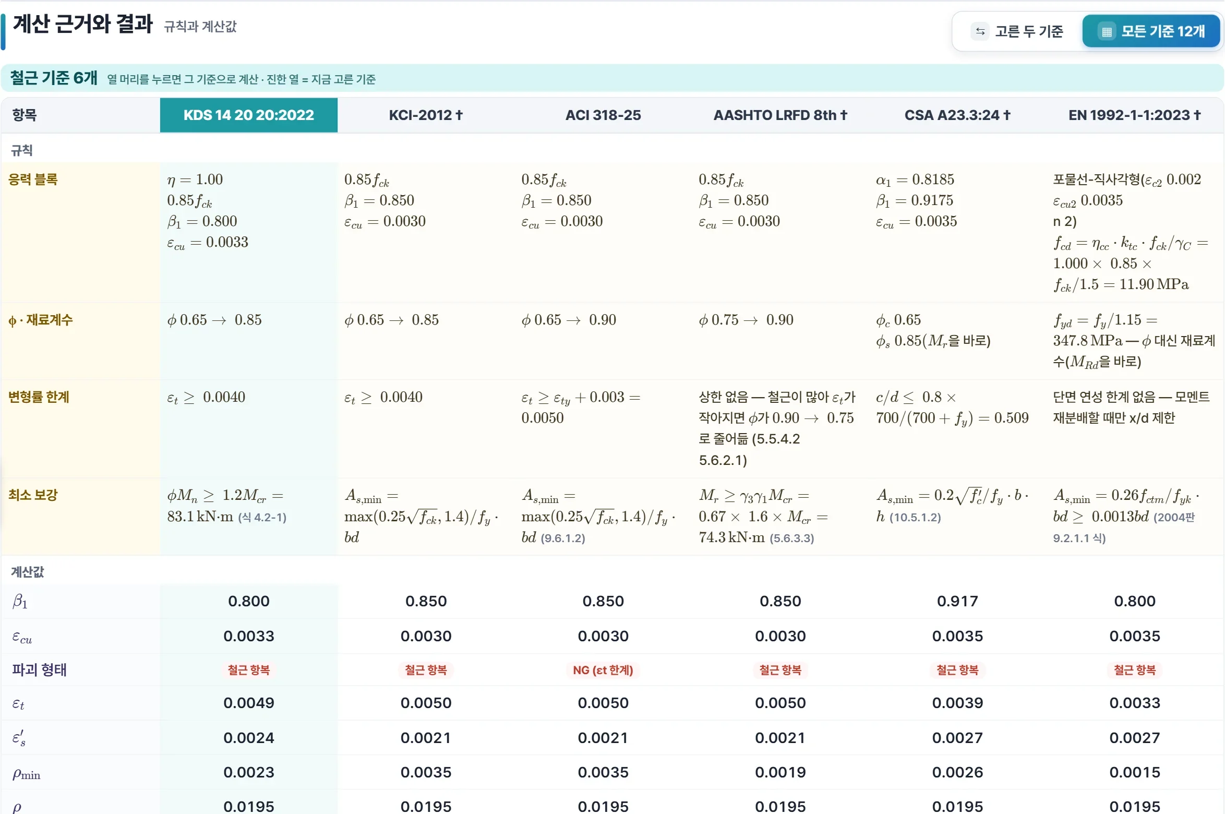Click the 0.0039 εt value for CSA
The height and width of the screenshot is (814, 1225).
[957, 703]
